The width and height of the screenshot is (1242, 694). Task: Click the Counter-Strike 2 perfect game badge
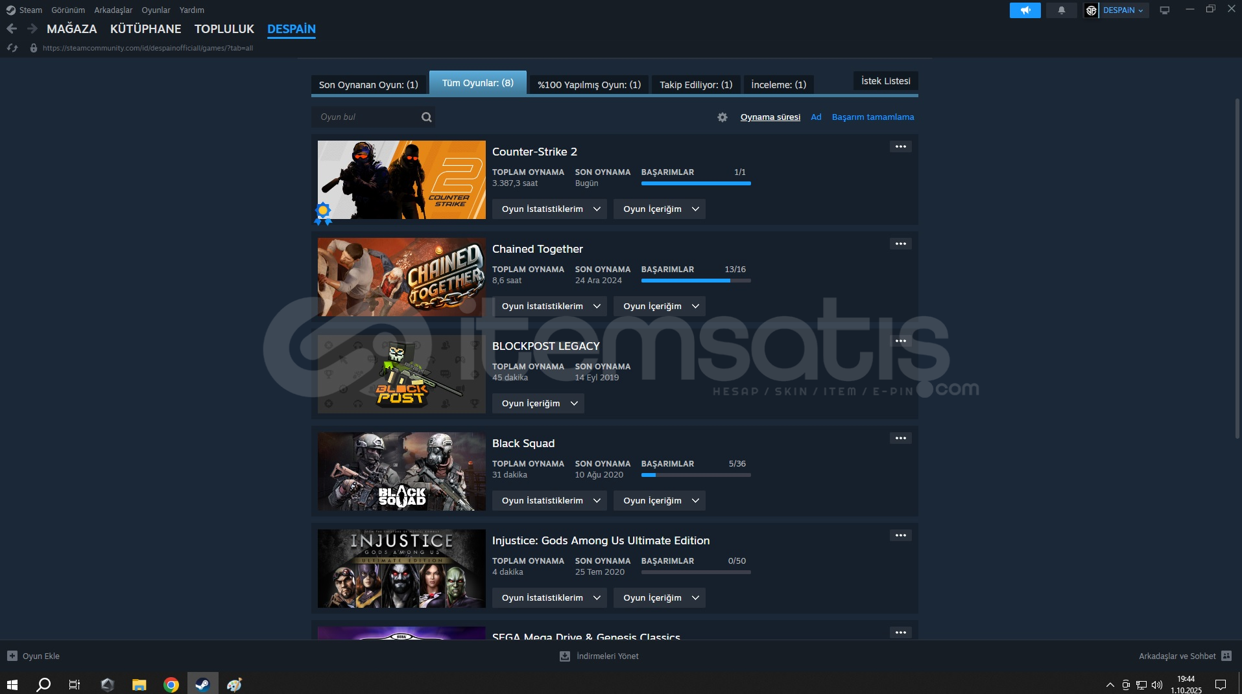[323, 213]
